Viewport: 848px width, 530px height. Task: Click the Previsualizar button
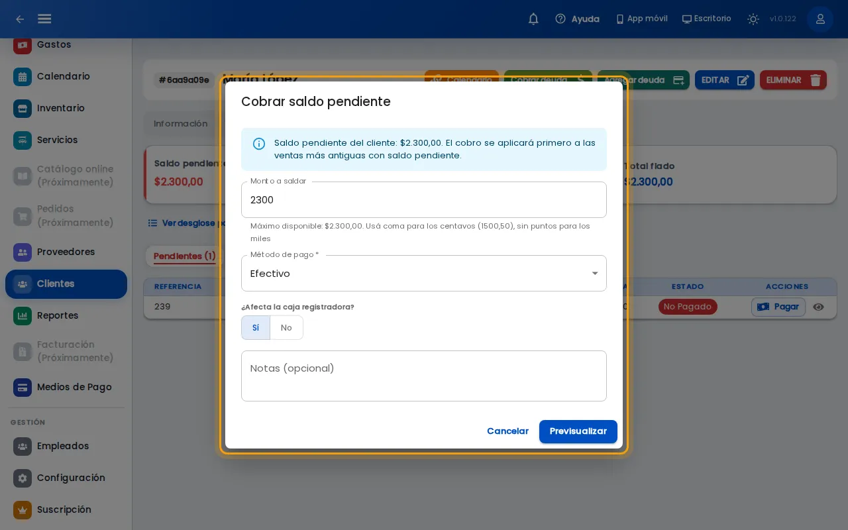click(578, 431)
